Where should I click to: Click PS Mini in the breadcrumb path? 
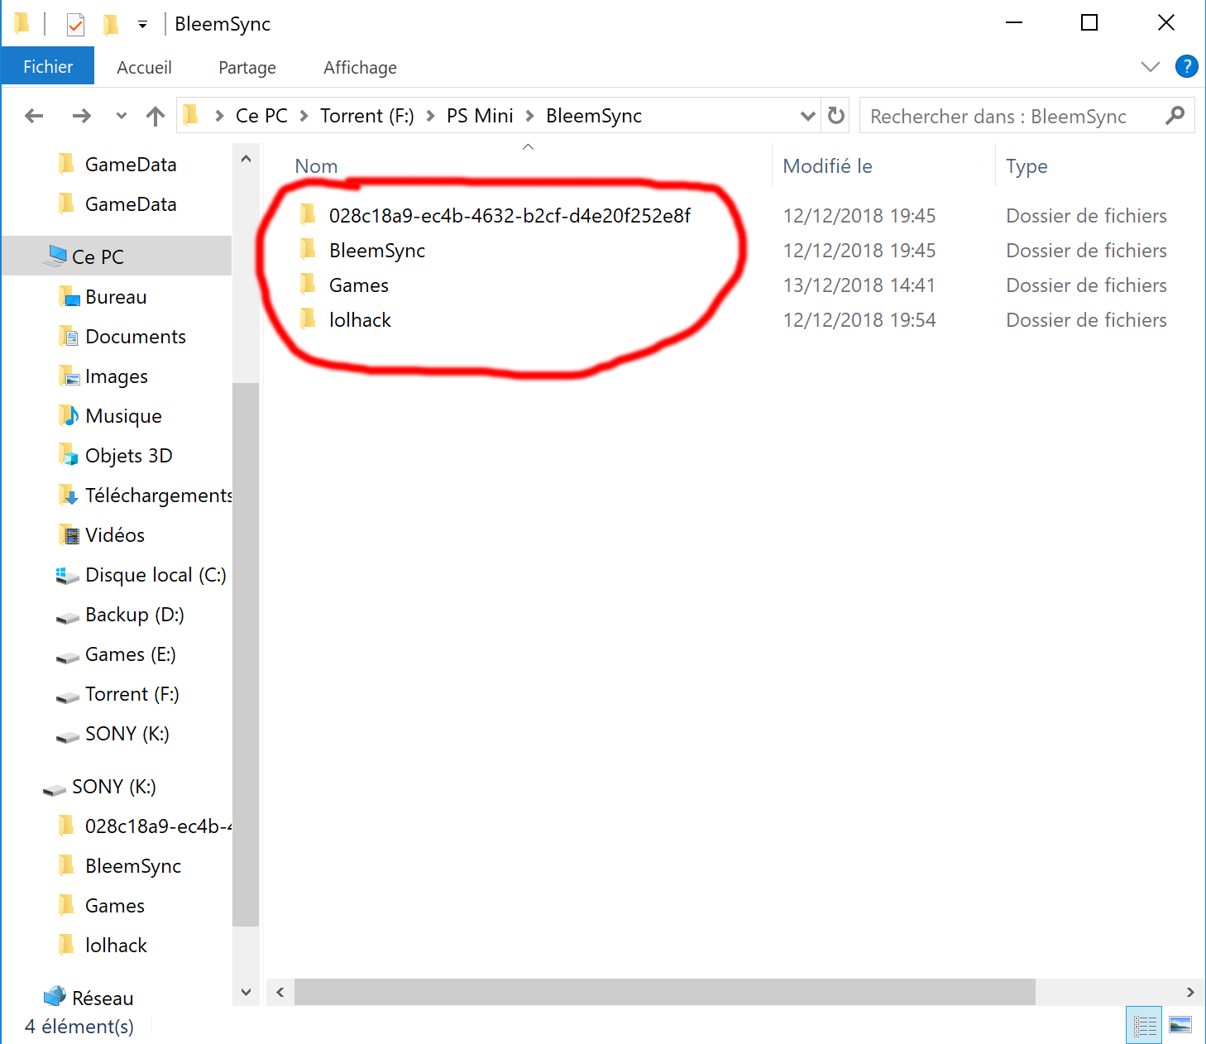pyautogui.click(x=480, y=116)
